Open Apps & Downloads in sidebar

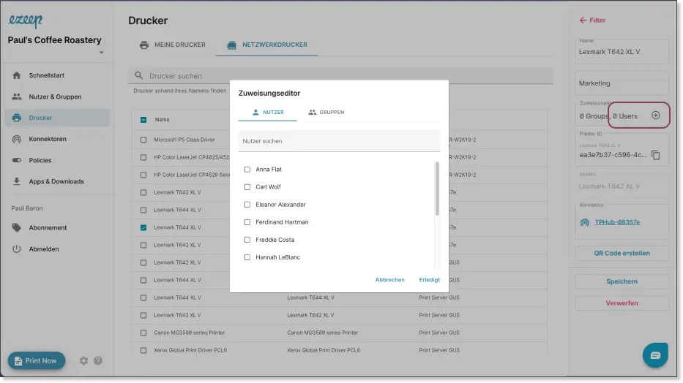pyautogui.click(x=56, y=181)
